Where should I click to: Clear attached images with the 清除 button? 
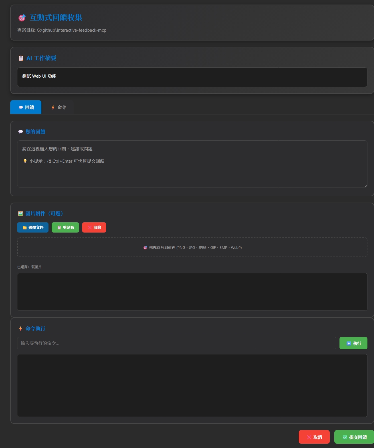tap(94, 227)
